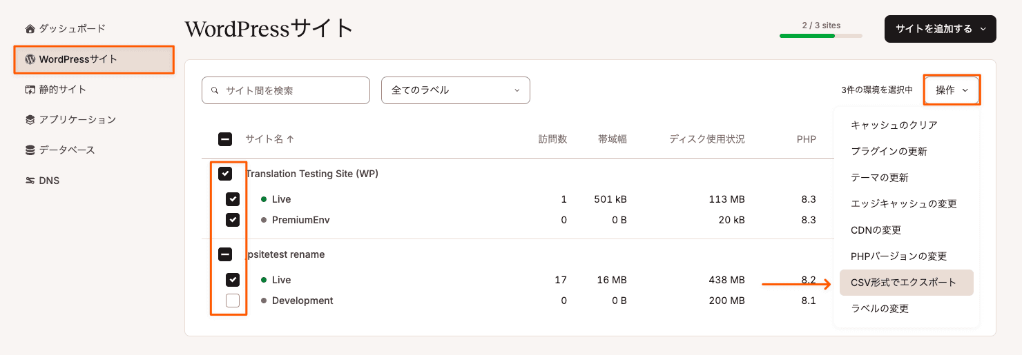
Task: Select キャッシュのクリア from actions menu
Action: point(907,125)
